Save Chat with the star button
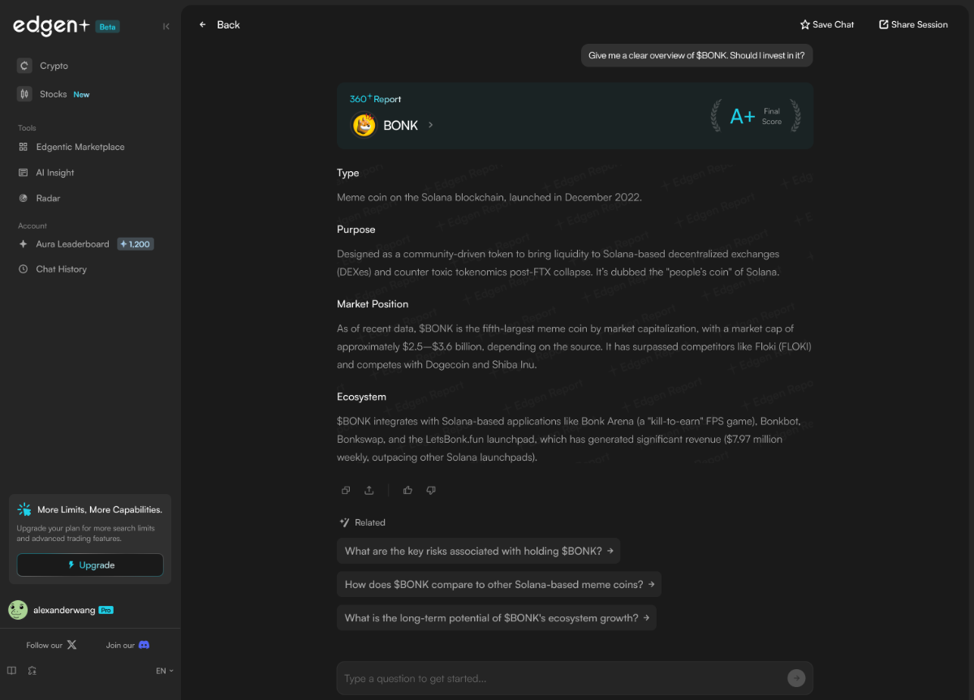Image resolution: width=974 pixels, height=700 pixels. click(827, 25)
